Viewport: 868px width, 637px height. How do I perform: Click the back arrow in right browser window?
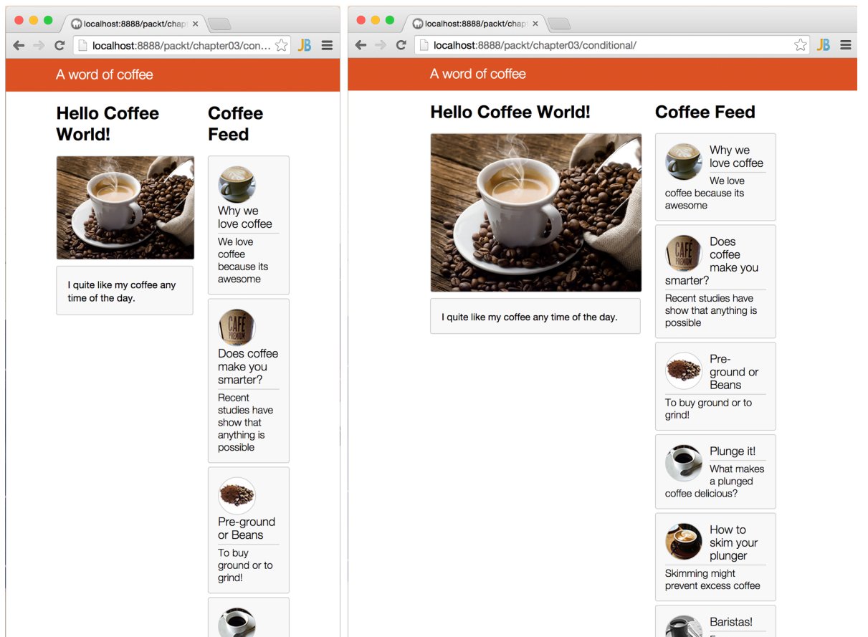point(361,45)
